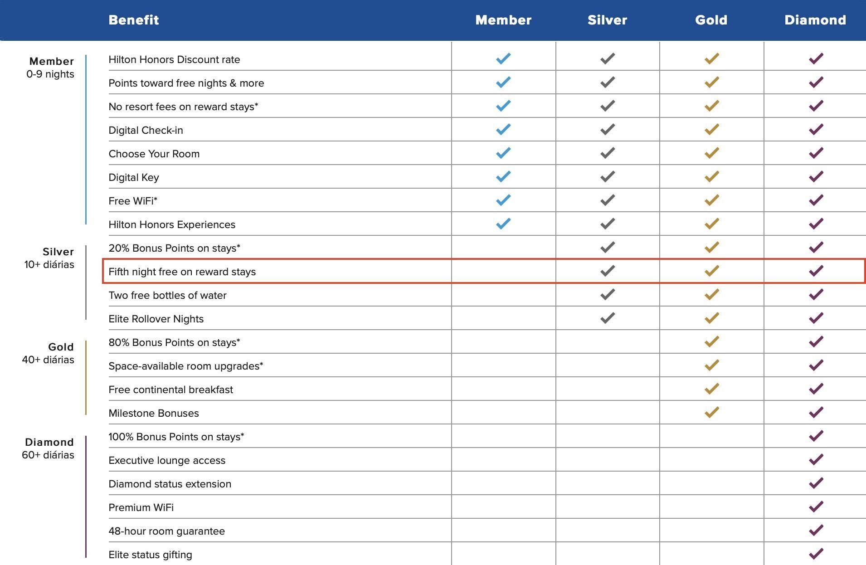The height and width of the screenshot is (565, 866).
Task: Click Member checkmark for Digital Key
Action: point(503,176)
